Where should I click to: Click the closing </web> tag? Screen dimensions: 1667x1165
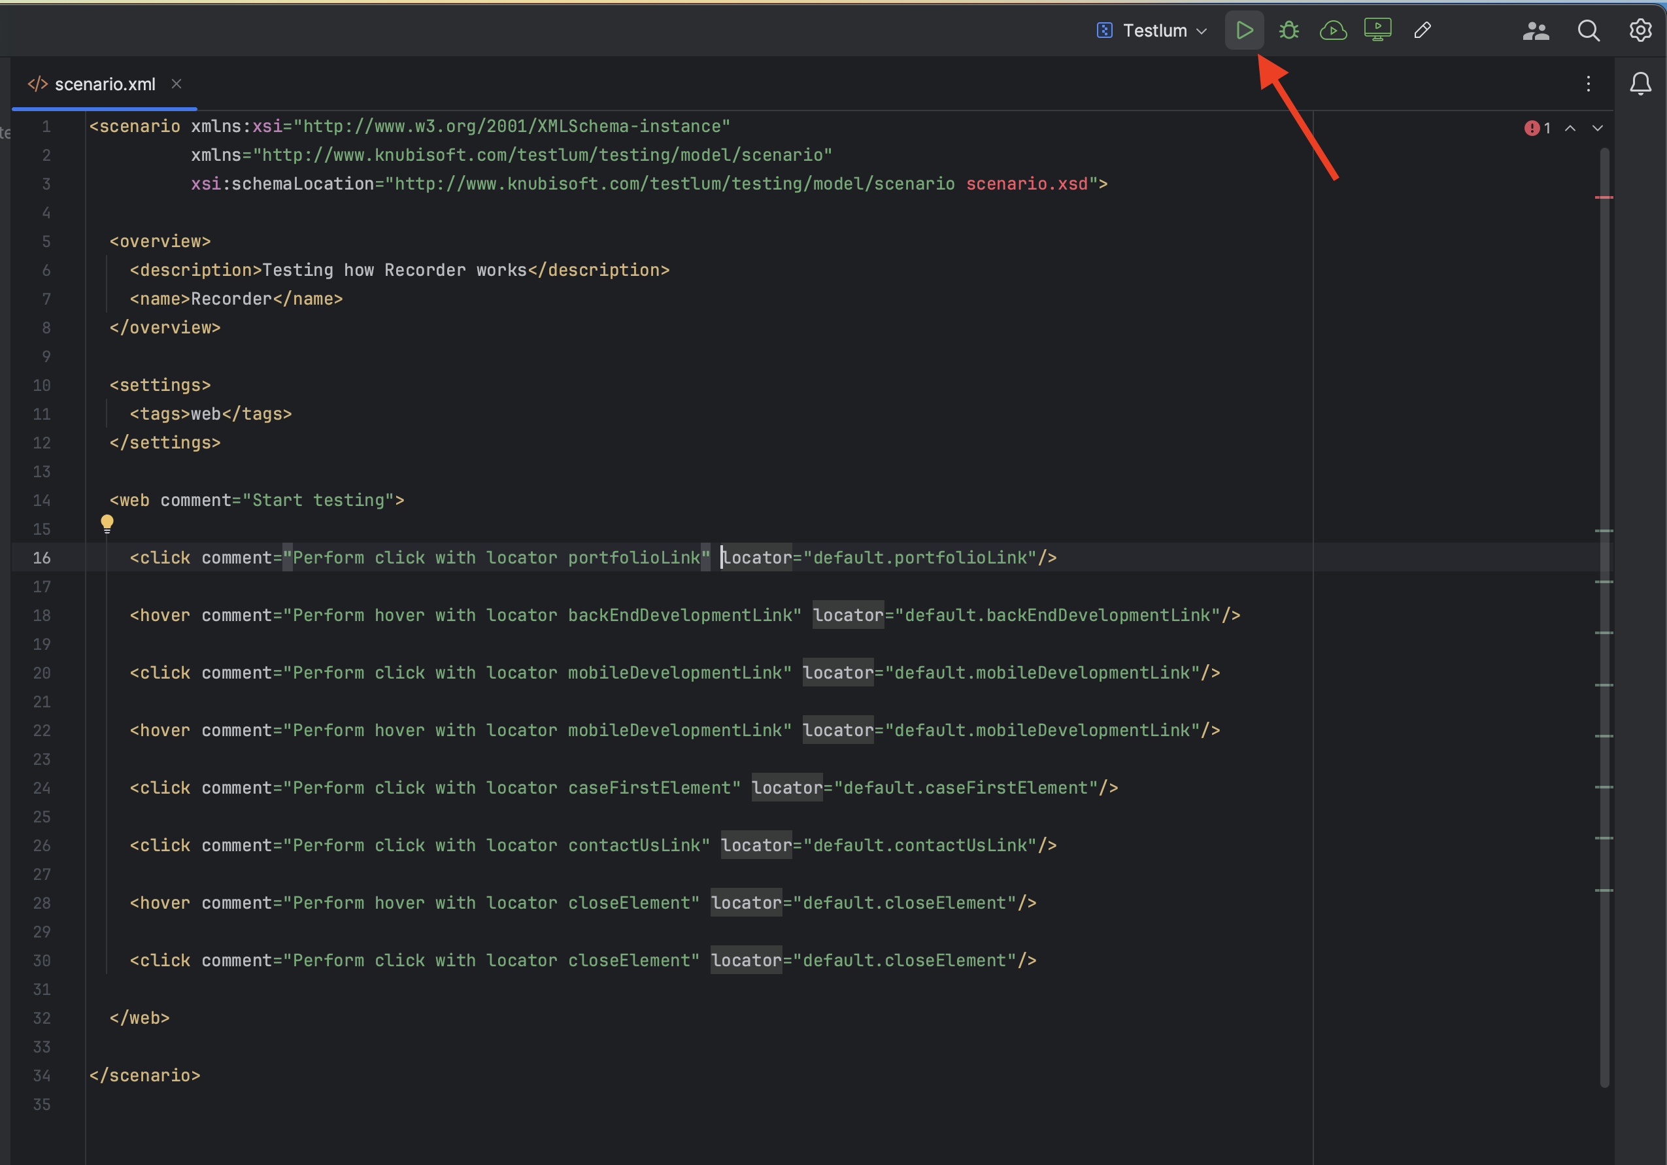139,1017
